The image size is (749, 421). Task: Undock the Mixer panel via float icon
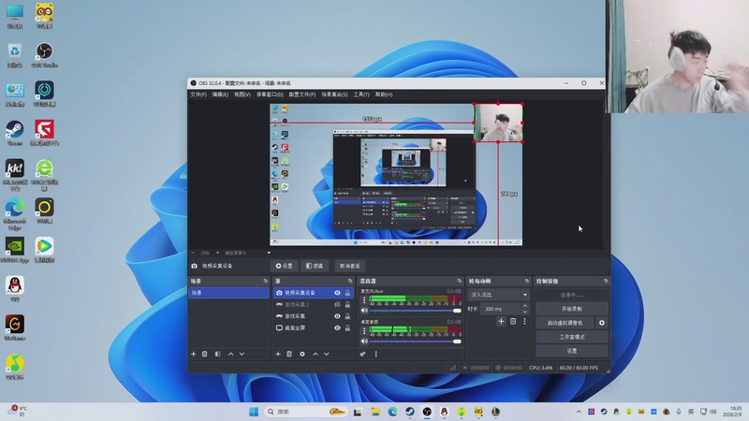tap(459, 282)
